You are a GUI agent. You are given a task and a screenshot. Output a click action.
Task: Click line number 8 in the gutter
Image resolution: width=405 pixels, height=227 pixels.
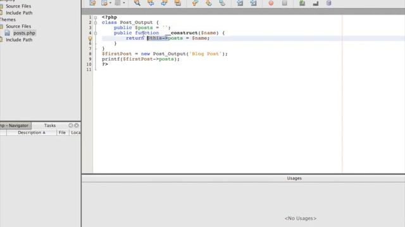[90, 54]
